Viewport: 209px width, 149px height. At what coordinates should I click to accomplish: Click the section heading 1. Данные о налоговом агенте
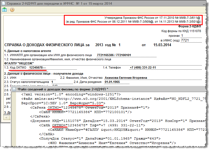(28, 51)
